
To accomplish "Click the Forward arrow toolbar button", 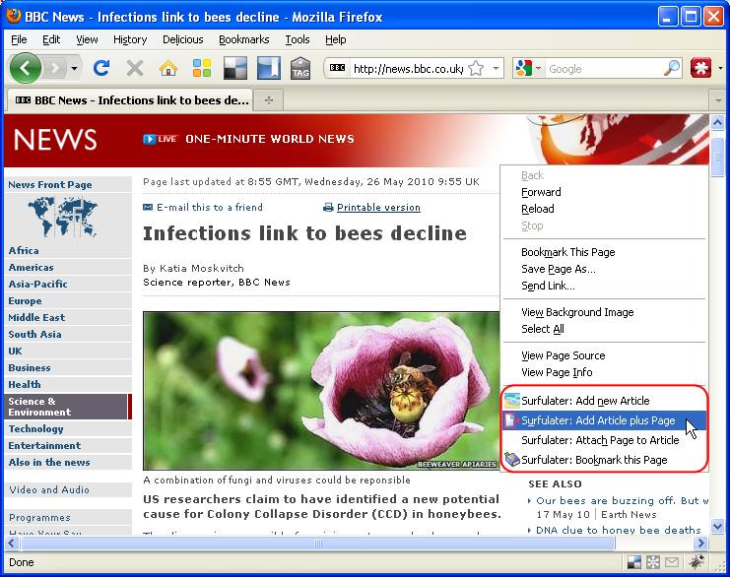I will point(56,68).
